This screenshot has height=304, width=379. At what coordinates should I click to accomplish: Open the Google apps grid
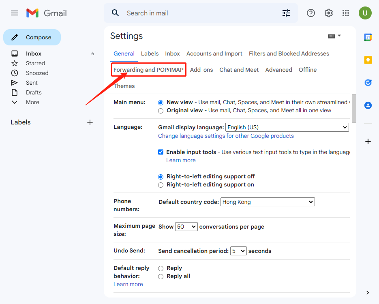[x=346, y=13]
